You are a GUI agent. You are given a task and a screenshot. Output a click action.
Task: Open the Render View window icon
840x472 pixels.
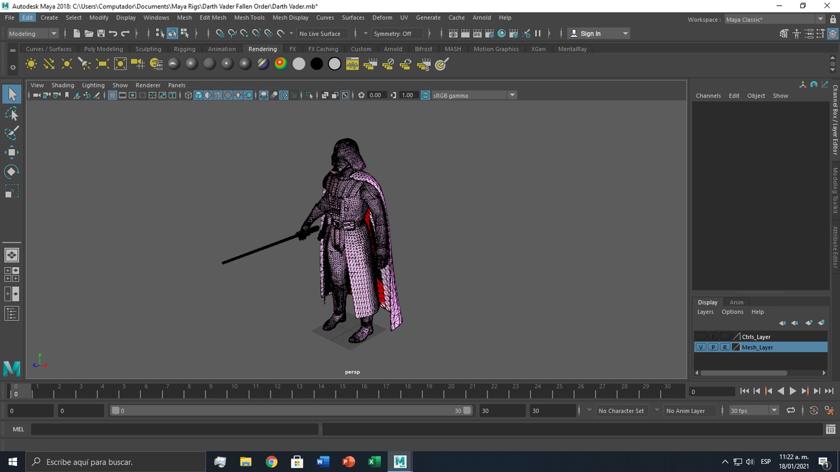tap(453, 34)
